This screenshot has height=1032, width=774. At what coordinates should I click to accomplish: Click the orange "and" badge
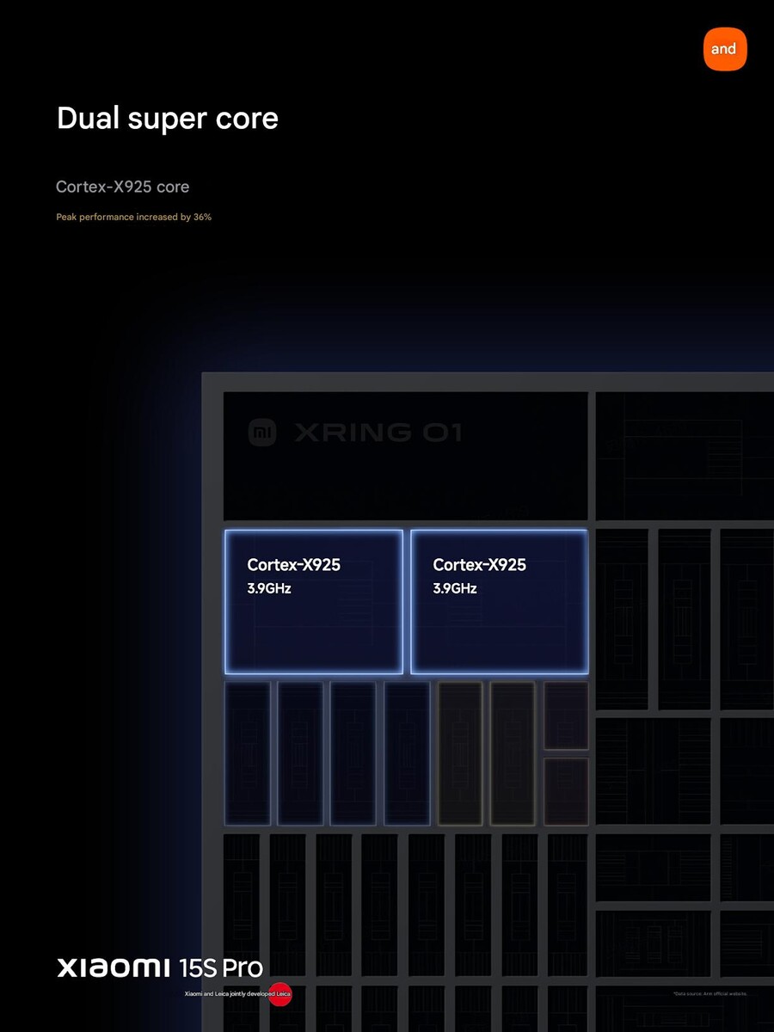[724, 49]
